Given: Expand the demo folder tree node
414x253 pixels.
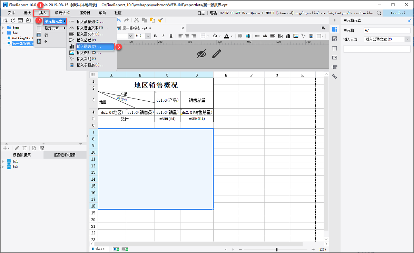Looking at the screenshot, I should coord(3,27).
